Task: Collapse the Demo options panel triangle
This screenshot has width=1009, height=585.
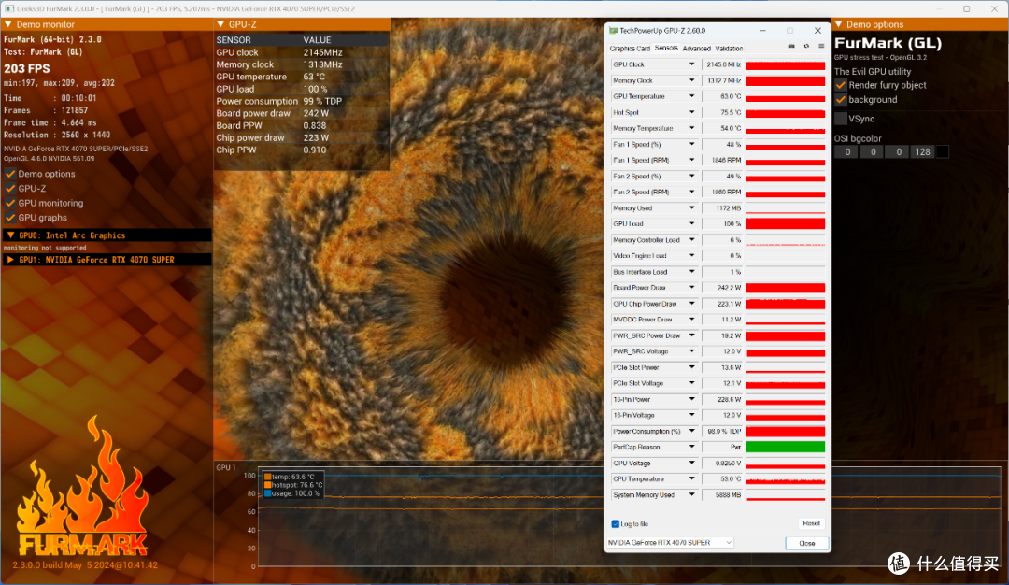Action: click(838, 24)
